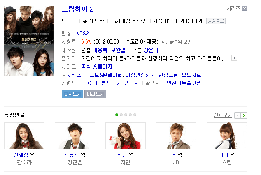Open 인천아트플랫폼 filming location link
Screen dimensions: 261x175
[x=184, y=83]
